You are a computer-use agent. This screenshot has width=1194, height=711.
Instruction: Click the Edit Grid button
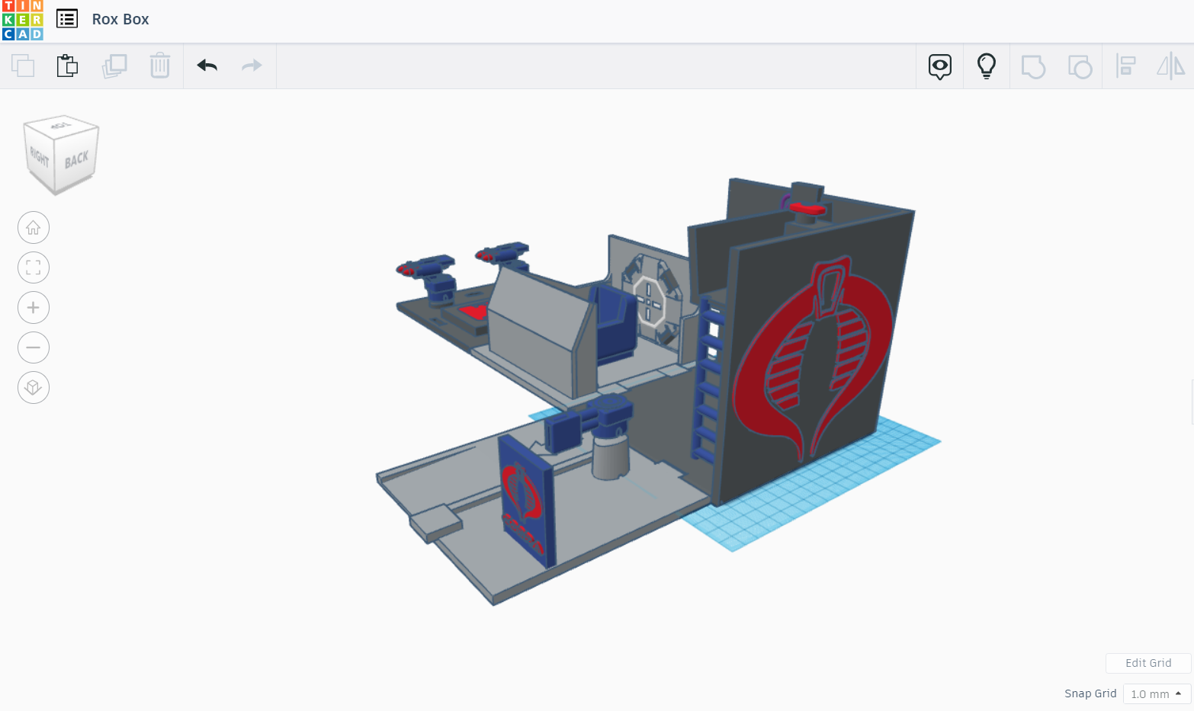pos(1148,663)
